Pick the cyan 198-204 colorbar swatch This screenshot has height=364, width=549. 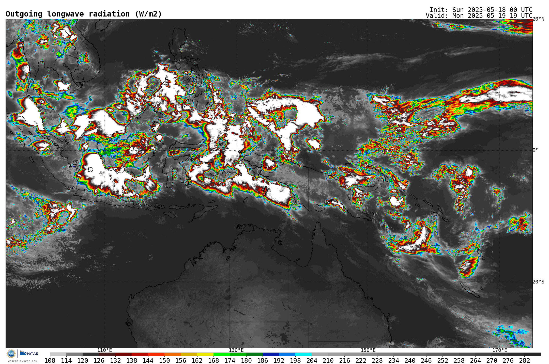pyautogui.click(x=303, y=354)
